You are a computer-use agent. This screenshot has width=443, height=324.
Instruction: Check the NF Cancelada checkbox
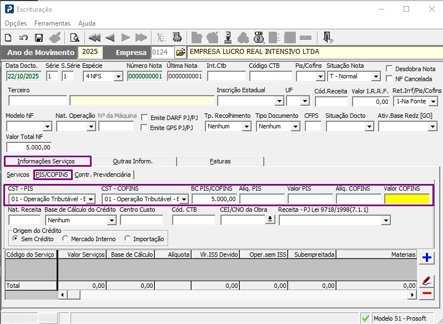click(389, 79)
